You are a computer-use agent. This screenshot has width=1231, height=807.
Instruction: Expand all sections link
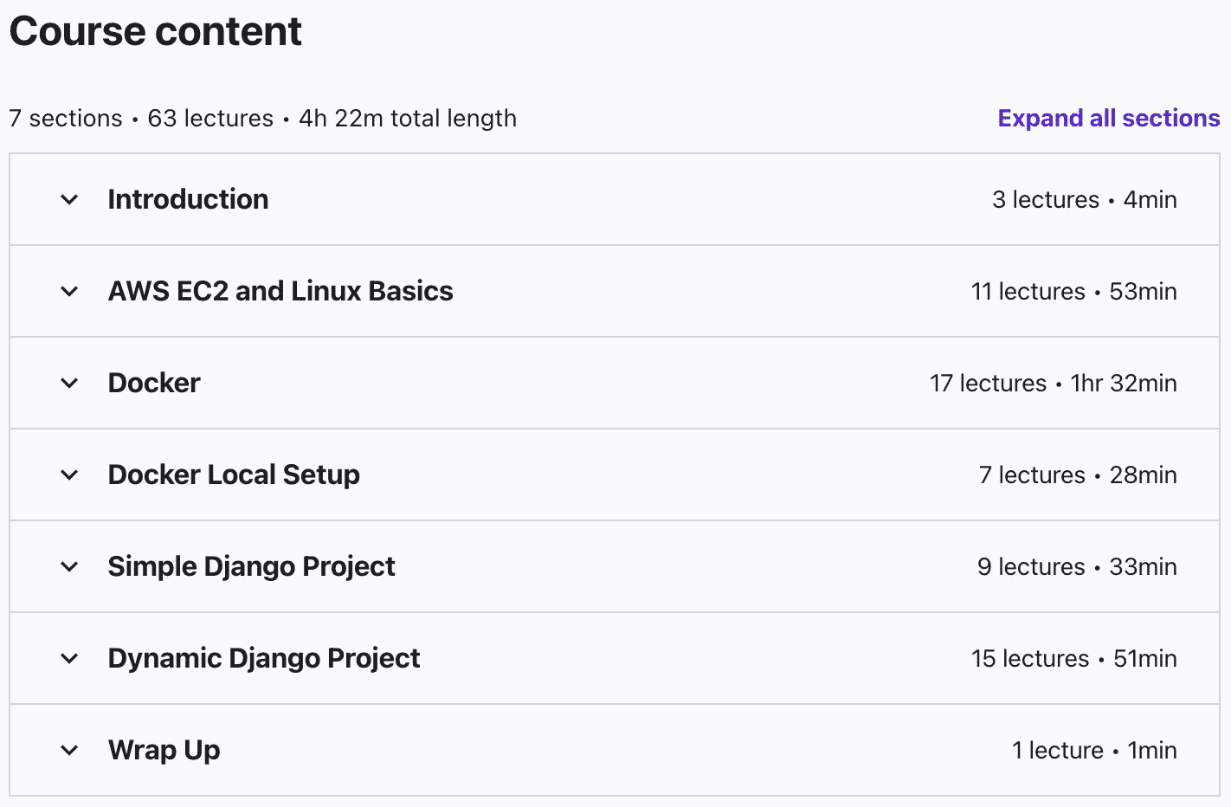[x=1108, y=118]
